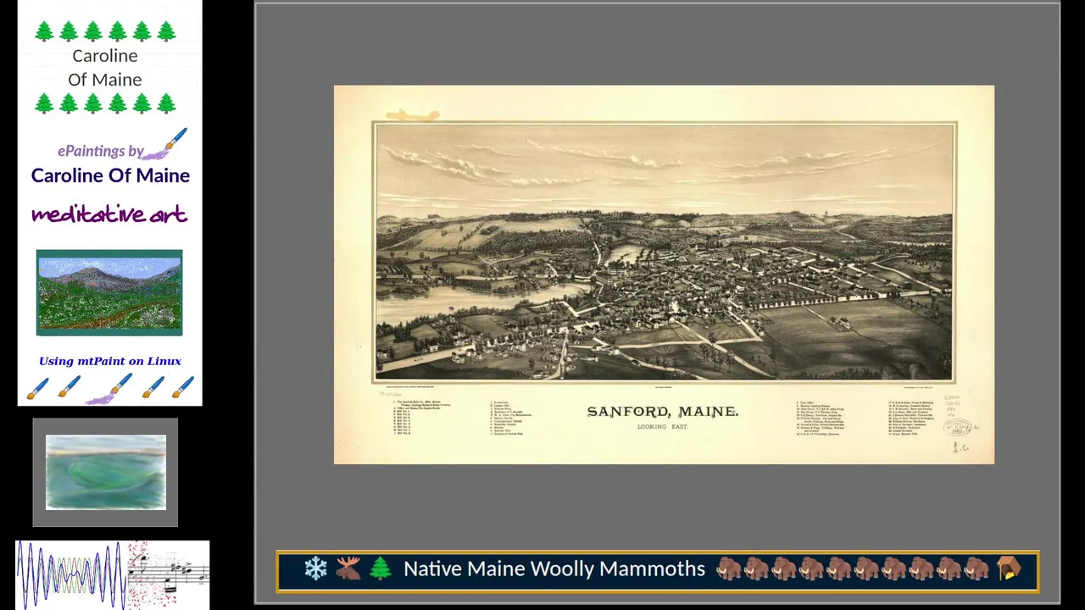Image resolution: width=1085 pixels, height=610 pixels.
Task: Click the paintbrush icon beside 'ePaintings by'
Action: pos(166,144)
